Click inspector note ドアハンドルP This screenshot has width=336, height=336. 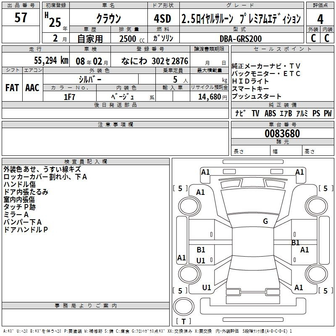point(26,230)
